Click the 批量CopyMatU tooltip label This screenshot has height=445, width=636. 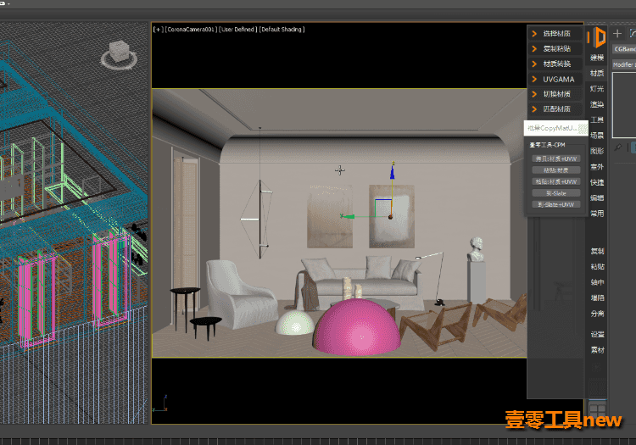point(555,128)
